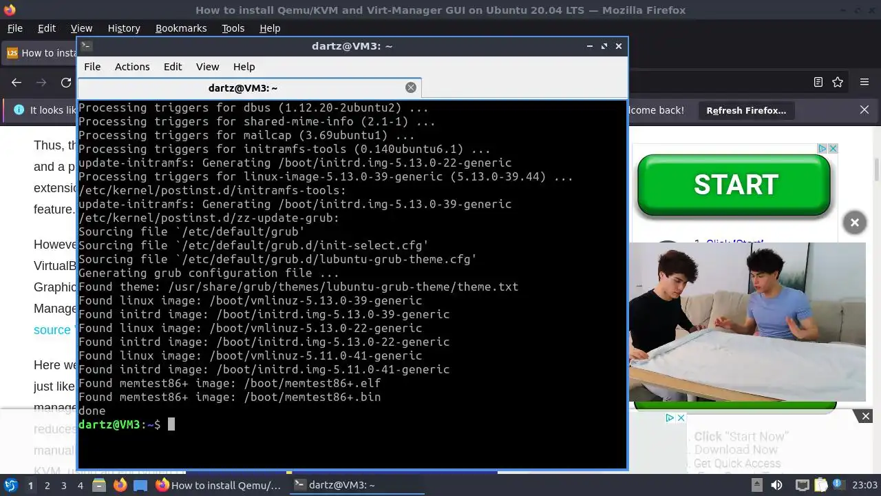Close the terminal window
Image resolution: width=881 pixels, height=496 pixels.
pyautogui.click(x=619, y=46)
